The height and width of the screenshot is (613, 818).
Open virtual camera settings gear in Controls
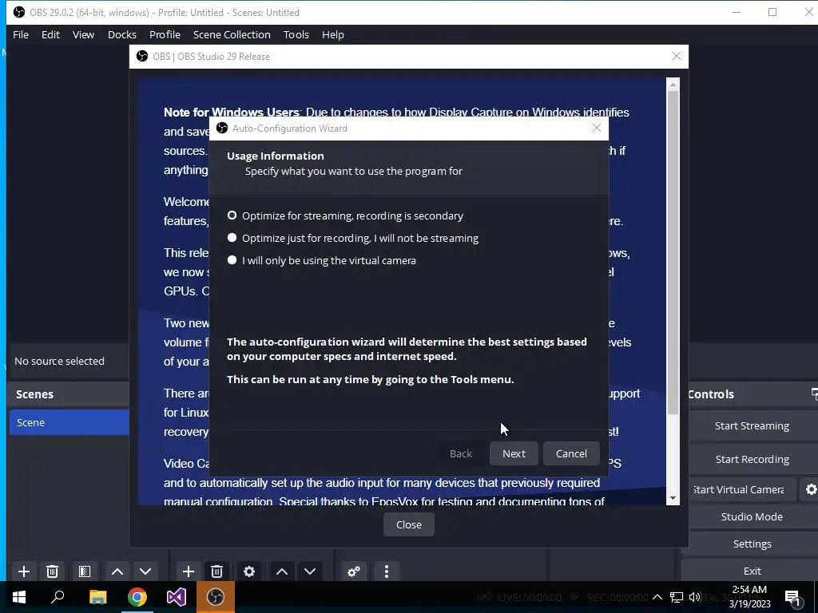click(811, 489)
